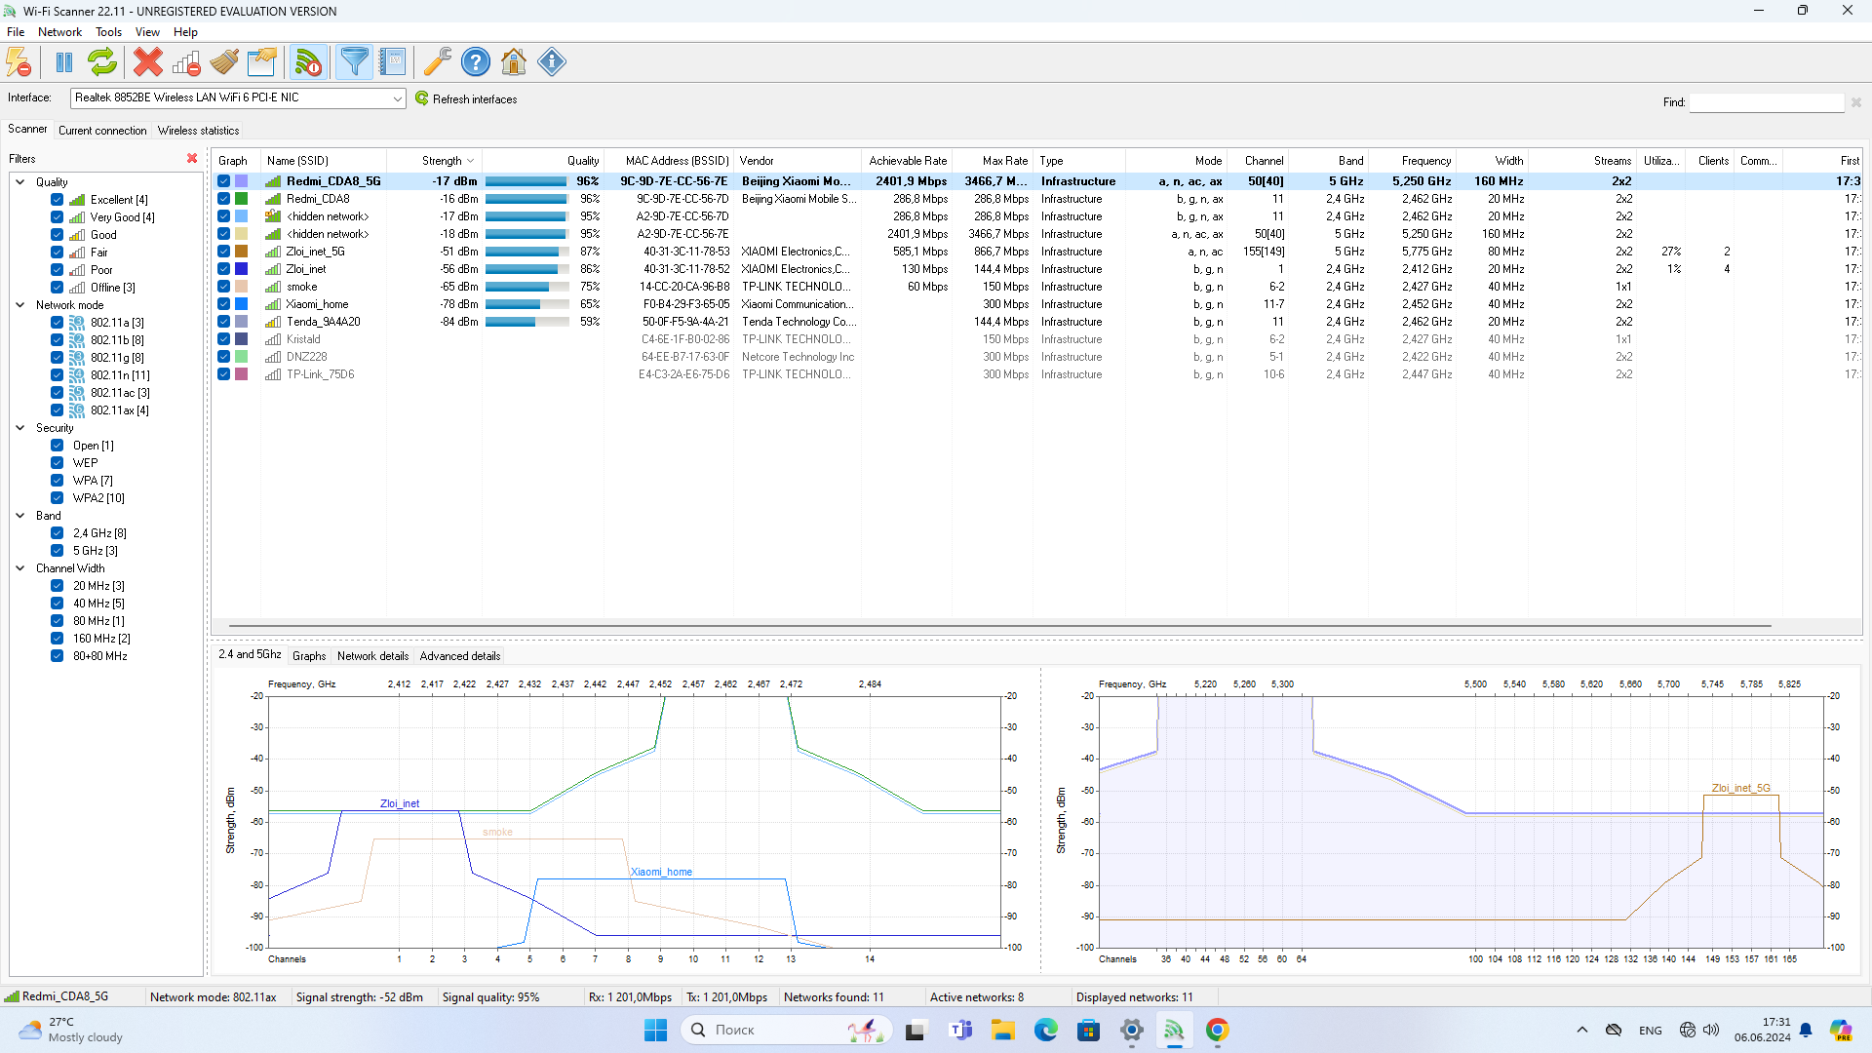Toggle the funnel filters toolbar icon
The height and width of the screenshot is (1053, 1872).
click(355, 62)
